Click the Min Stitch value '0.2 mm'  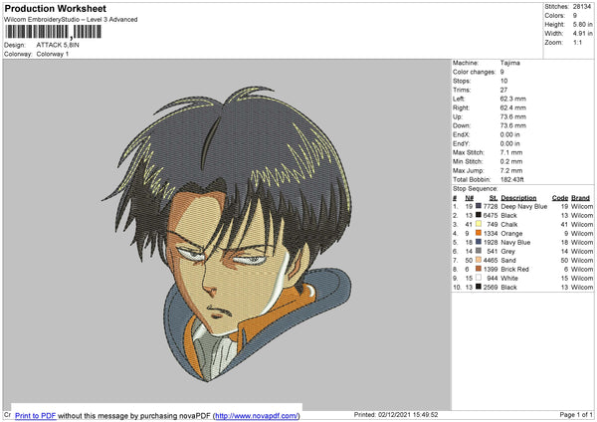(511, 161)
